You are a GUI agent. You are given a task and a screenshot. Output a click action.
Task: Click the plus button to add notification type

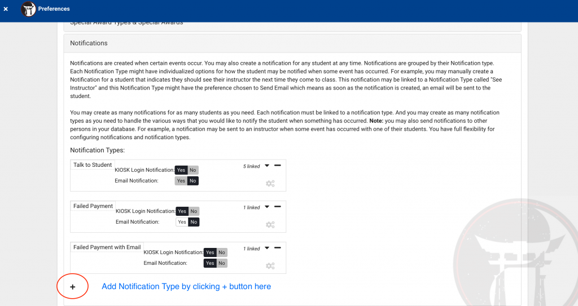[72, 287]
